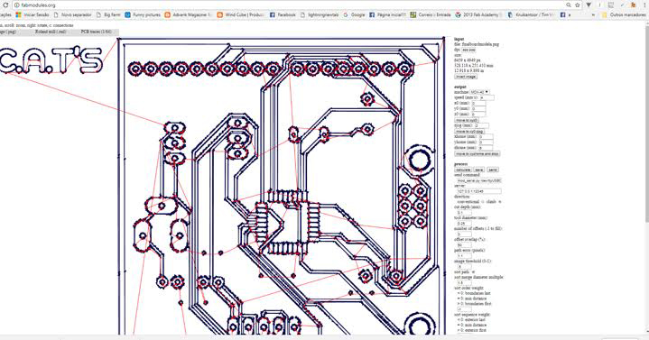649x340 pixels.
Task: Click the 'move to xyz0' button
Action: (x=467, y=120)
